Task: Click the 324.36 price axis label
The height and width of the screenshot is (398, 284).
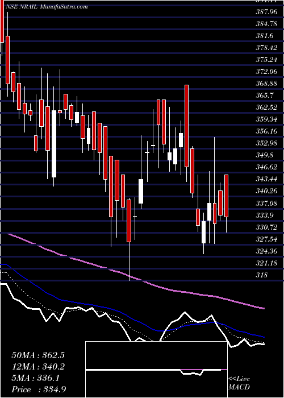Action: pyautogui.click(x=265, y=251)
